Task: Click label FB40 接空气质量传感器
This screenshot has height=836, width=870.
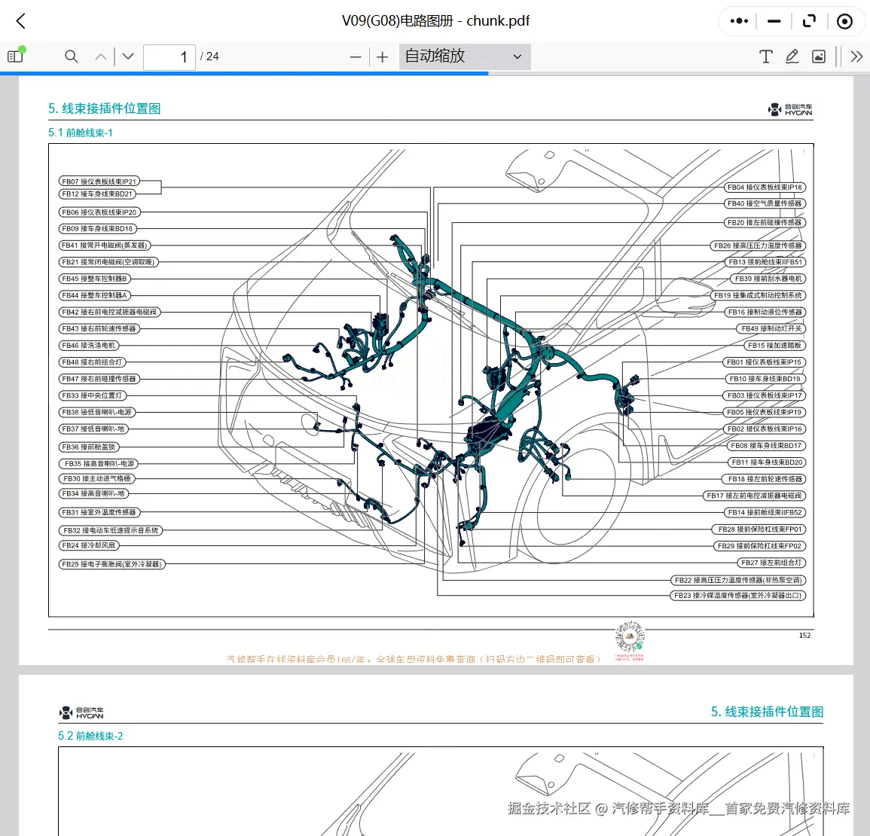Action: (765, 203)
